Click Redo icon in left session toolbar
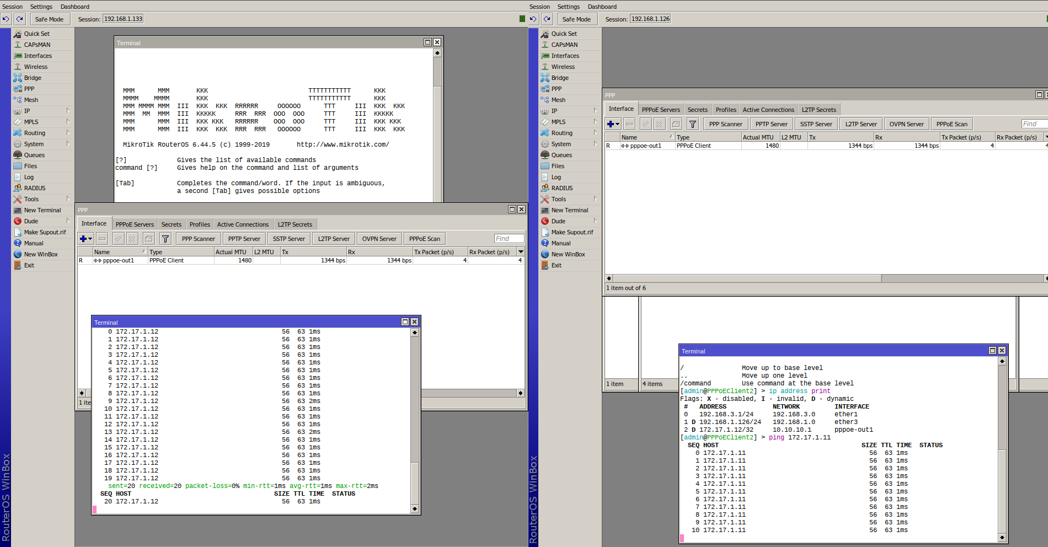This screenshot has width=1048, height=547. pyautogui.click(x=20, y=19)
